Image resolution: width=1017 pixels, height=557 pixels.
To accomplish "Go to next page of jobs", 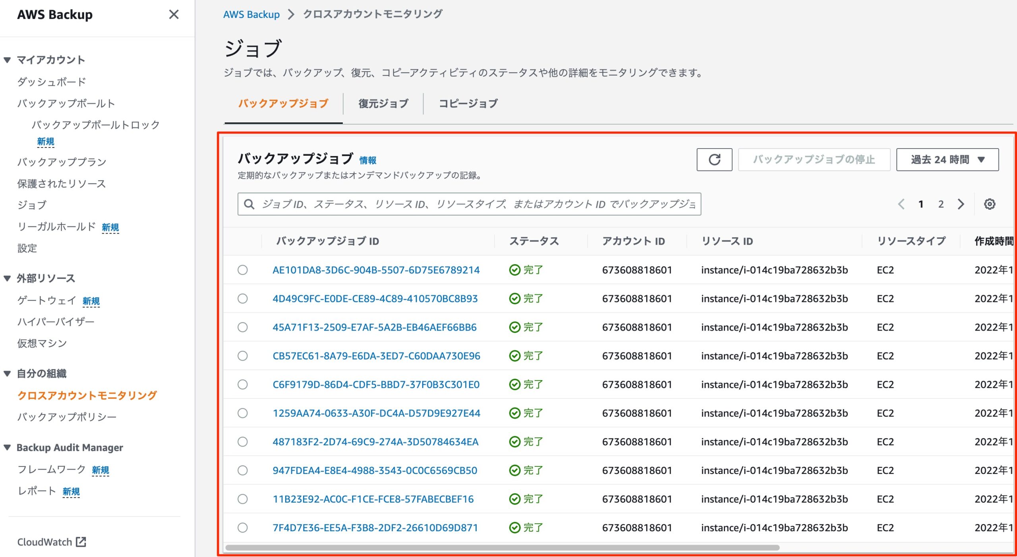I will click(961, 204).
